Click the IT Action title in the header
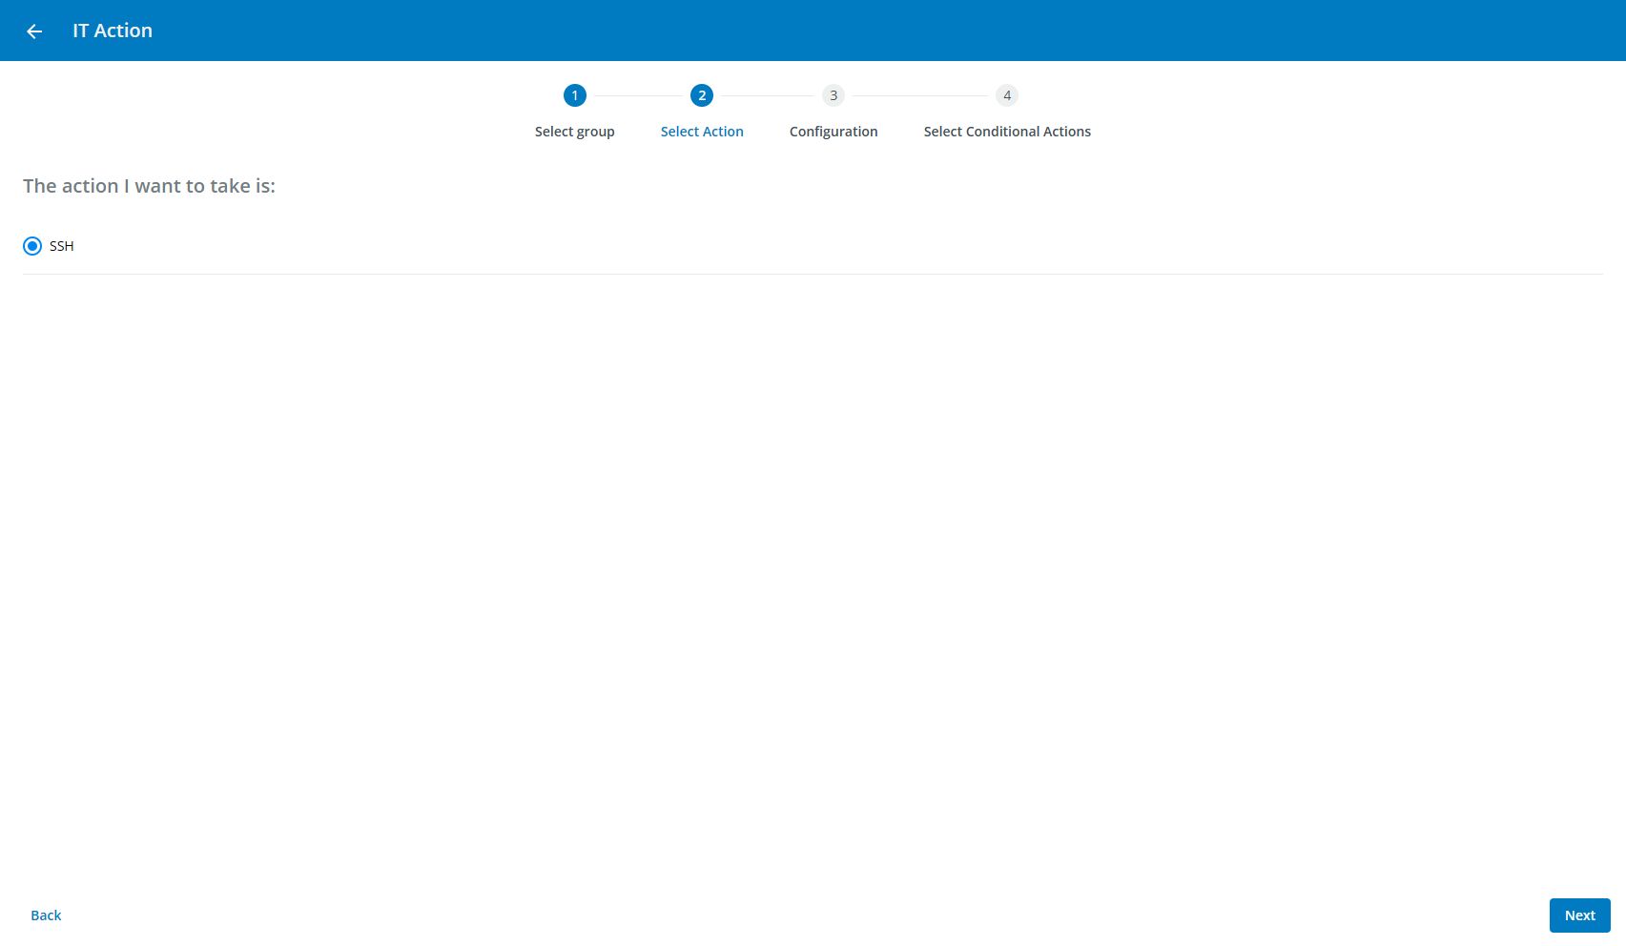1626x946 pixels. point(113,30)
